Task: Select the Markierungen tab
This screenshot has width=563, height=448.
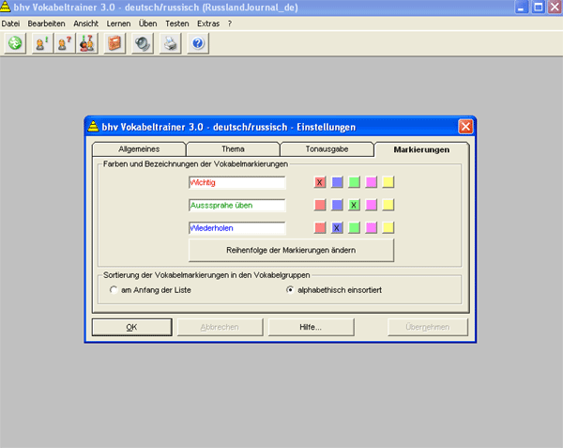Action: [421, 149]
